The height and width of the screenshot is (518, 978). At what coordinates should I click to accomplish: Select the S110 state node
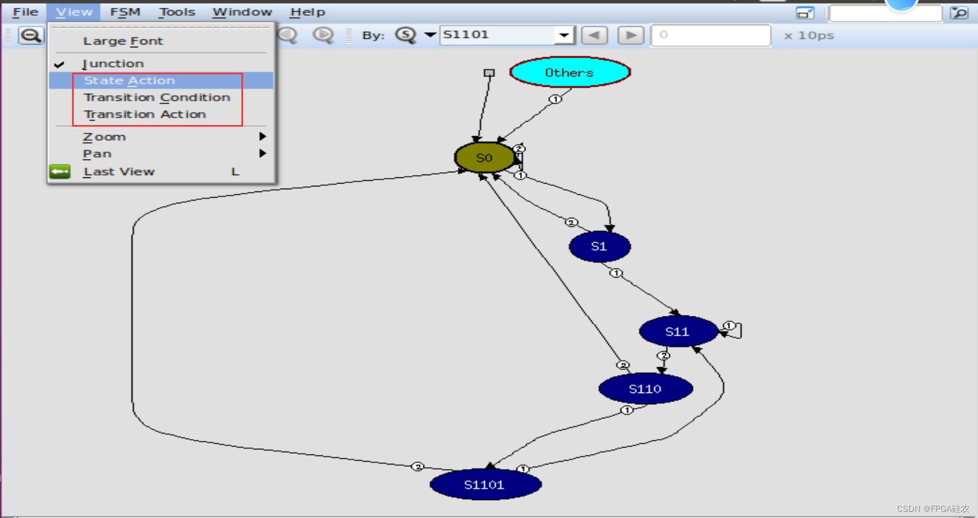coord(645,388)
